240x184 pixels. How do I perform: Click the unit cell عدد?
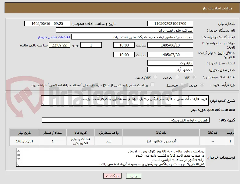(x=109, y=141)
